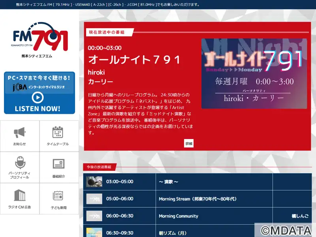316x237 pixels.
Task: Click the 00:00~03:00 broadcast time
Action: pos(105,48)
